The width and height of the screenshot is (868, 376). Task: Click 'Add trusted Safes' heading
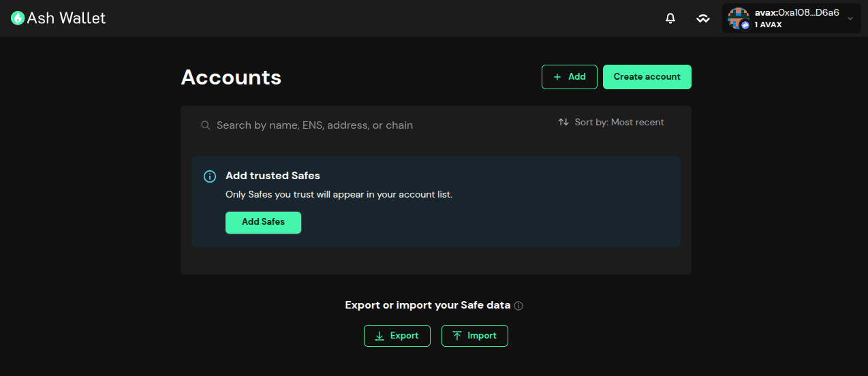[273, 176]
